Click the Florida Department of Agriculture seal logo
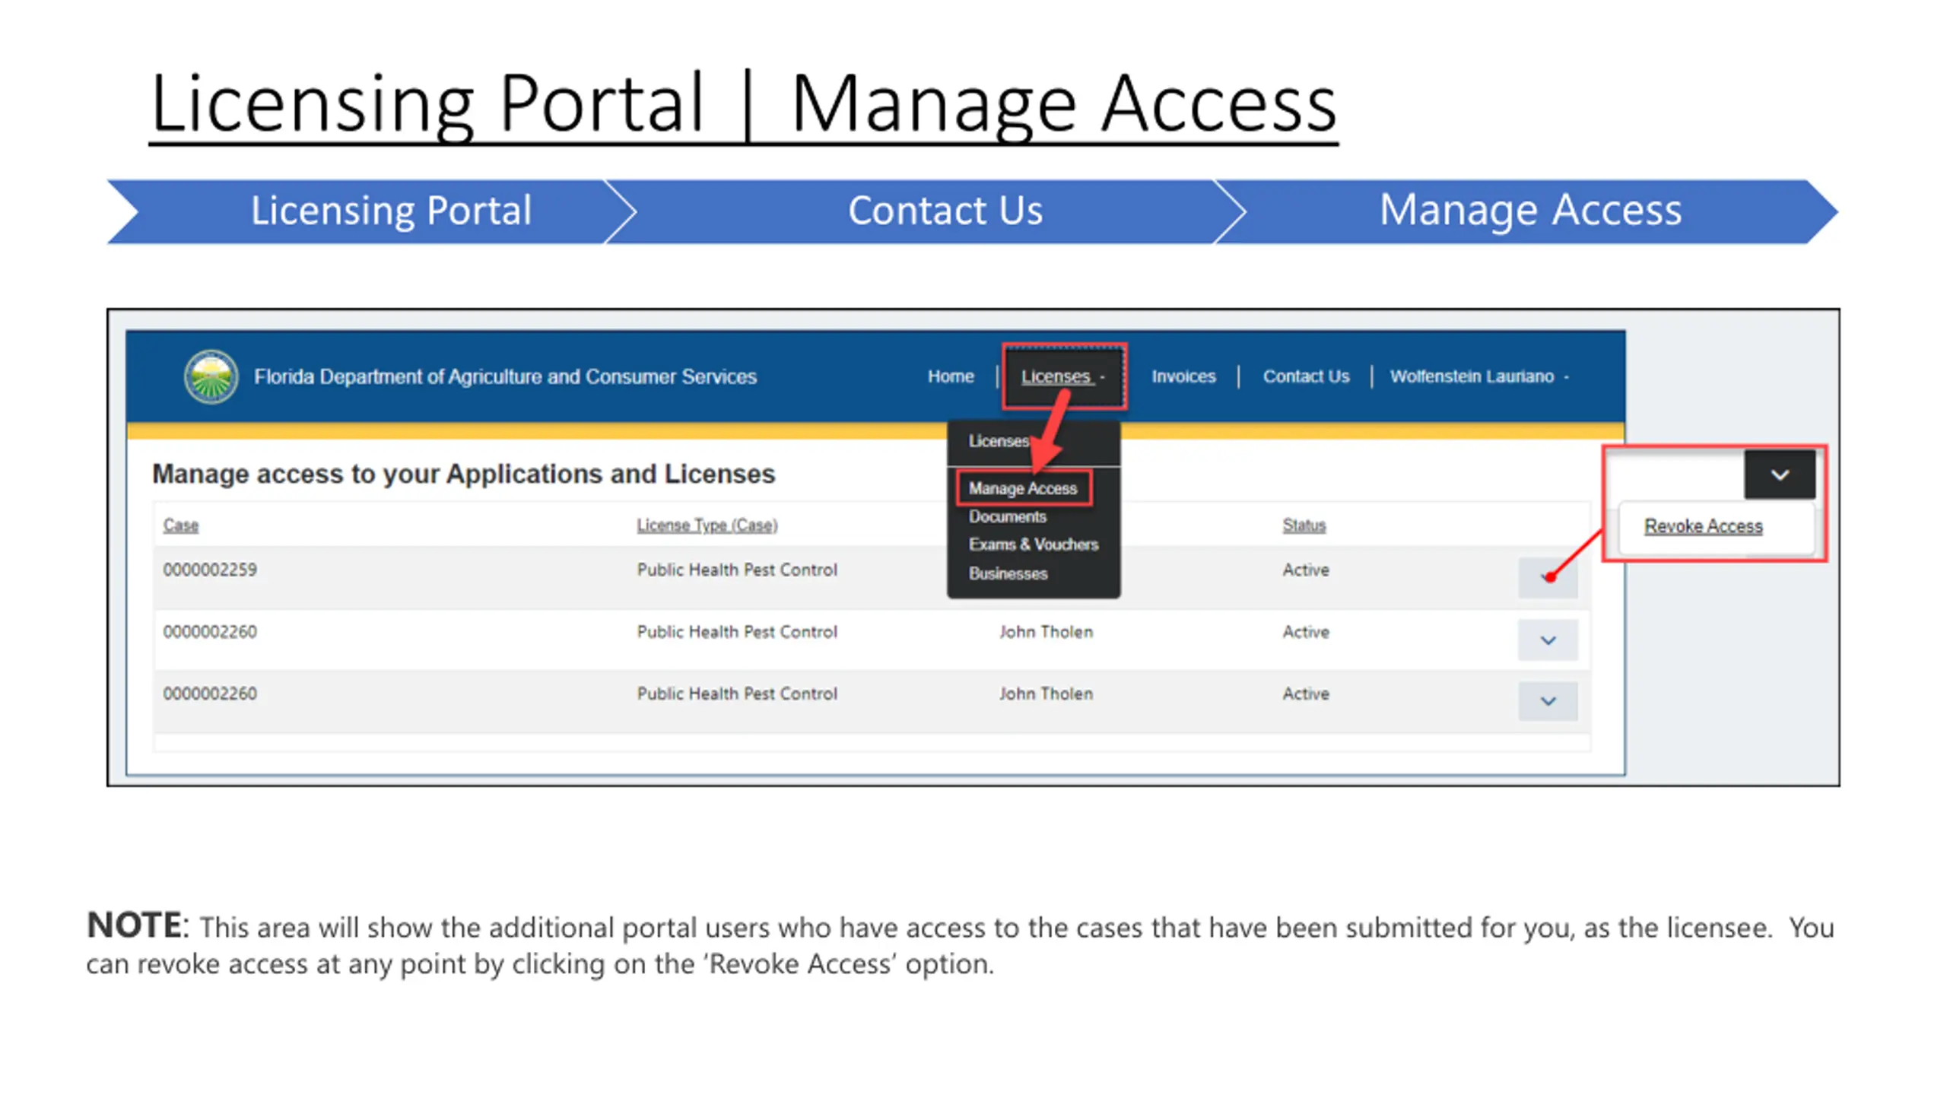 point(211,376)
